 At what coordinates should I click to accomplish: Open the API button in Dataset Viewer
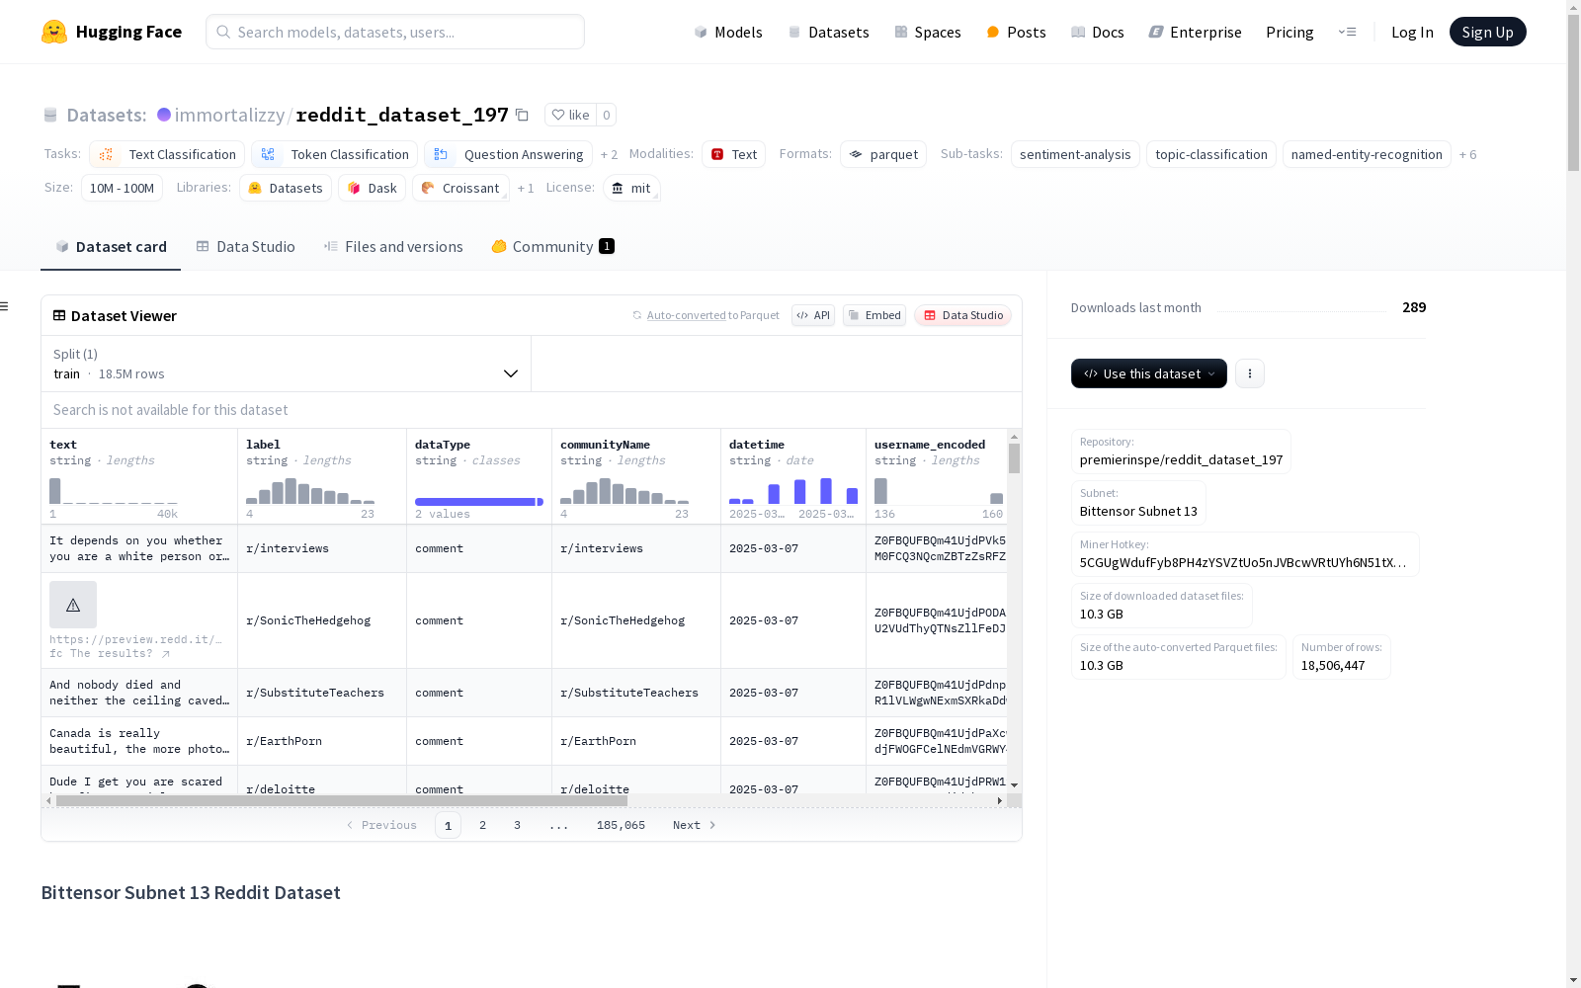(x=813, y=315)
